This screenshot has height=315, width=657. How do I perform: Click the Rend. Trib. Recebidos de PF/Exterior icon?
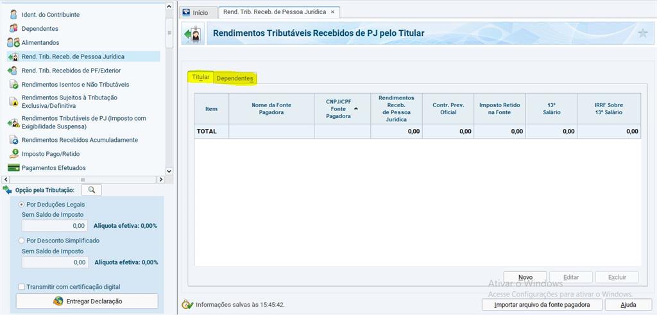(13, 71)
